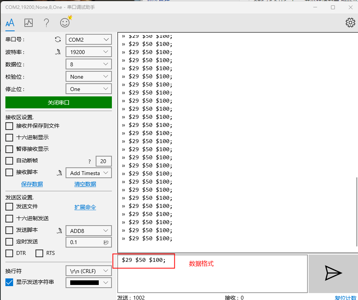Open the COM2 port dropdown

pos(89,39)
